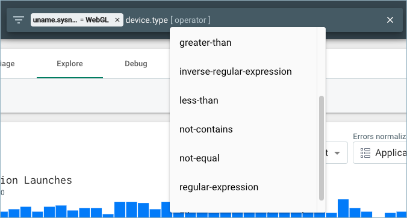Clear the entire filter bar

390,20
